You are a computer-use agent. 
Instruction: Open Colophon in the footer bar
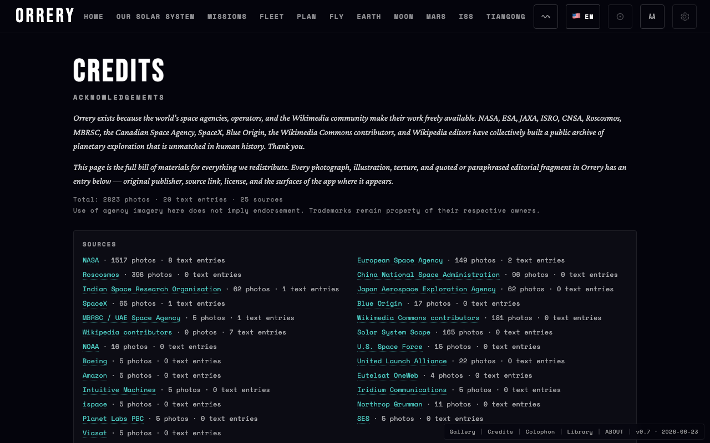pos(540,432)
